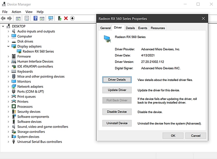This screenshot has height=159, width=217.
Task: Click the Software components icon
Action: tap(14, 116)
